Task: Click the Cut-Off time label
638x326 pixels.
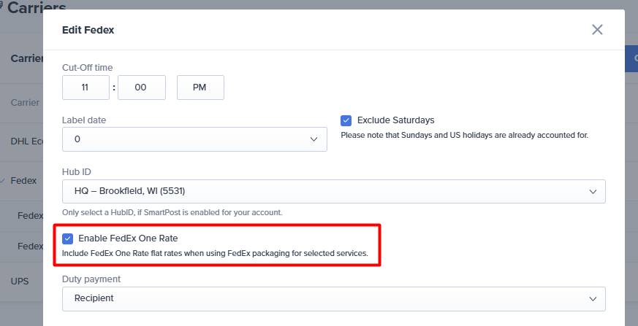Action: tap(88, 67)
